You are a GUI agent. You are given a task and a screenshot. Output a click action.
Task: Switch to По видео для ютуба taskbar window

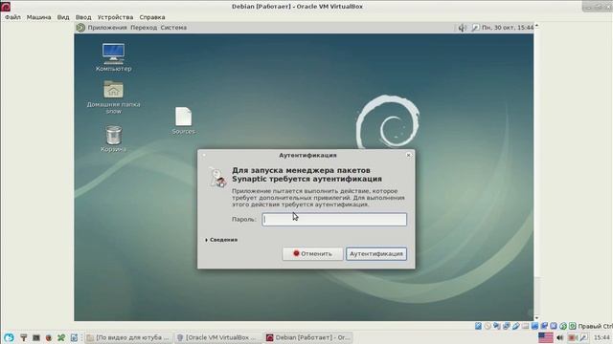pos(128,337)
